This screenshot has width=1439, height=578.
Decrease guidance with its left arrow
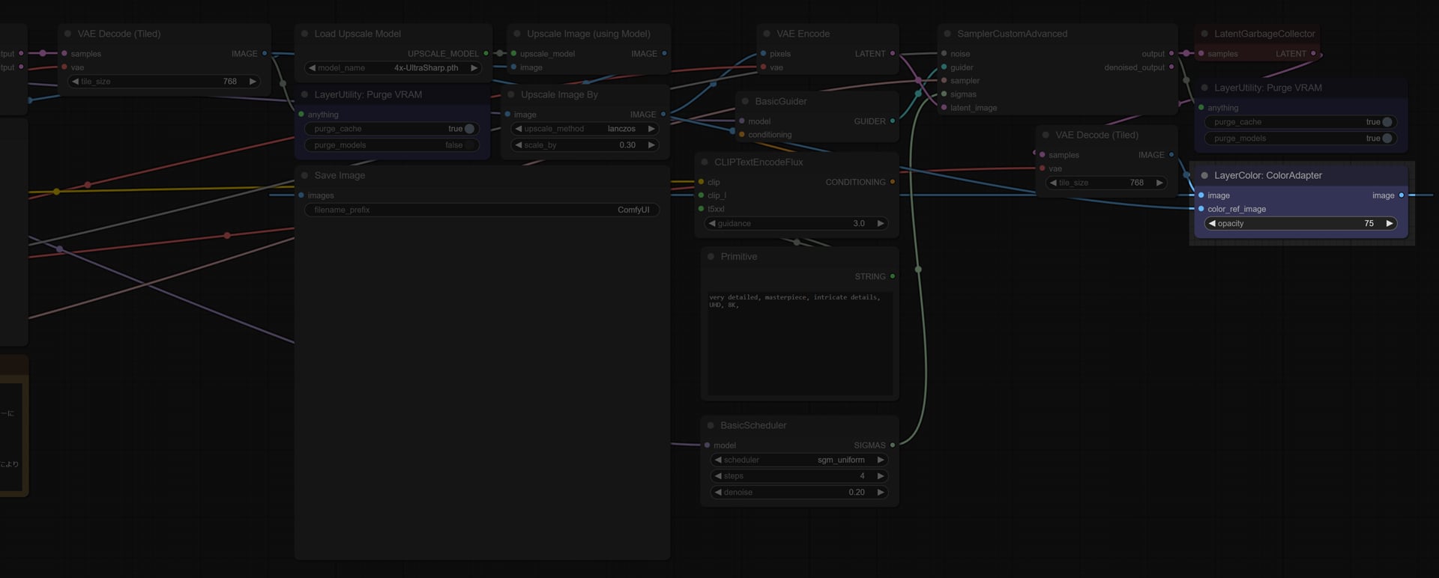(712, 223)
